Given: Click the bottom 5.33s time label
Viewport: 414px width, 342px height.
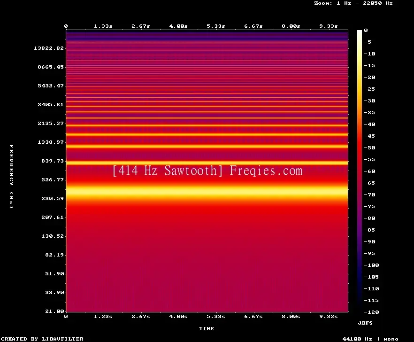Looking at the screenshot, I should coord(216,316).
